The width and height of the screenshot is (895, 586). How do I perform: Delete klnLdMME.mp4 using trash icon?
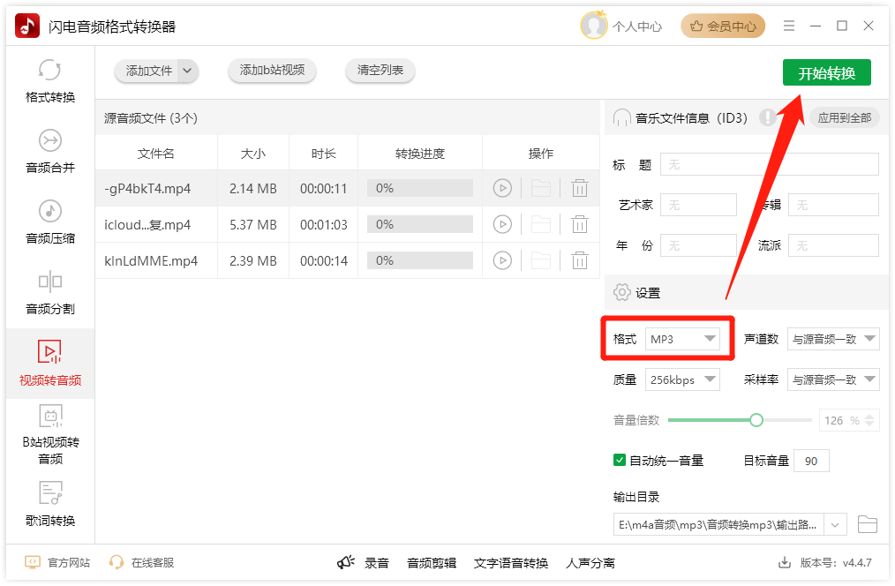pyautogui.click(x=579, y=260)
